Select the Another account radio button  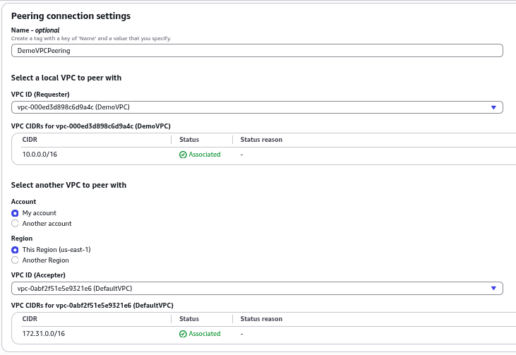pyautogui.click(x=15, y=224)
